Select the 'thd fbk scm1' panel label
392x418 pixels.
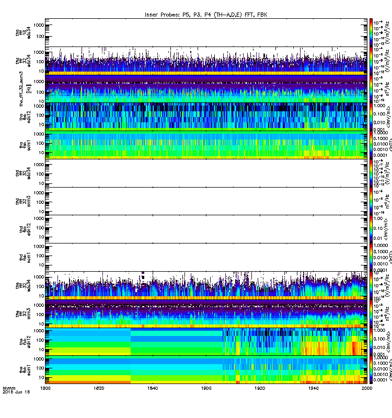[x=25, y=258]
